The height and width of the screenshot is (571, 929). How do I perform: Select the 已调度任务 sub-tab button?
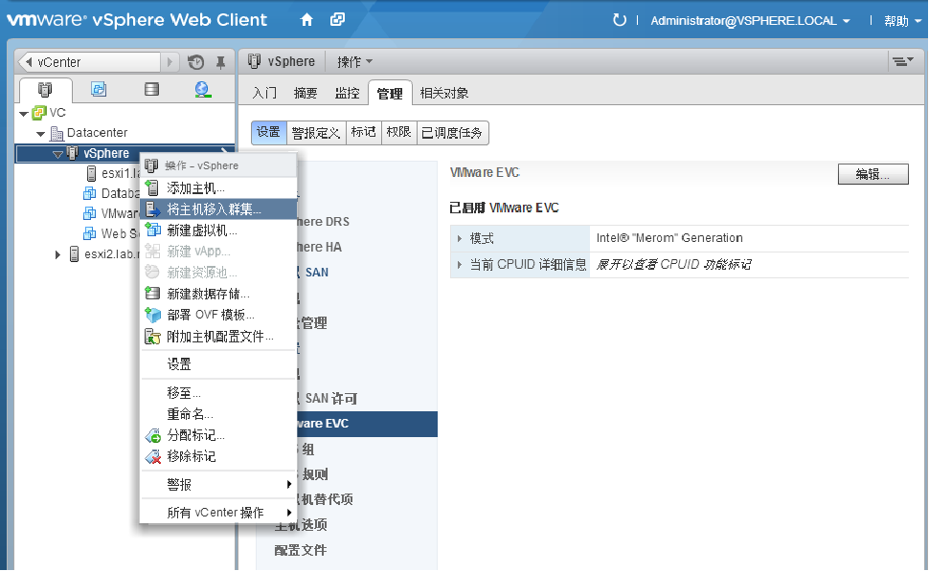[452, 133]
